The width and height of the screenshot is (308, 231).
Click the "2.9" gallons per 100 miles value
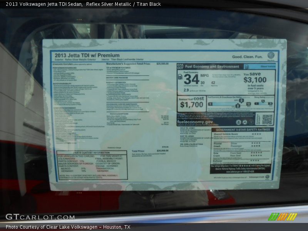click(x=186, y=90)
